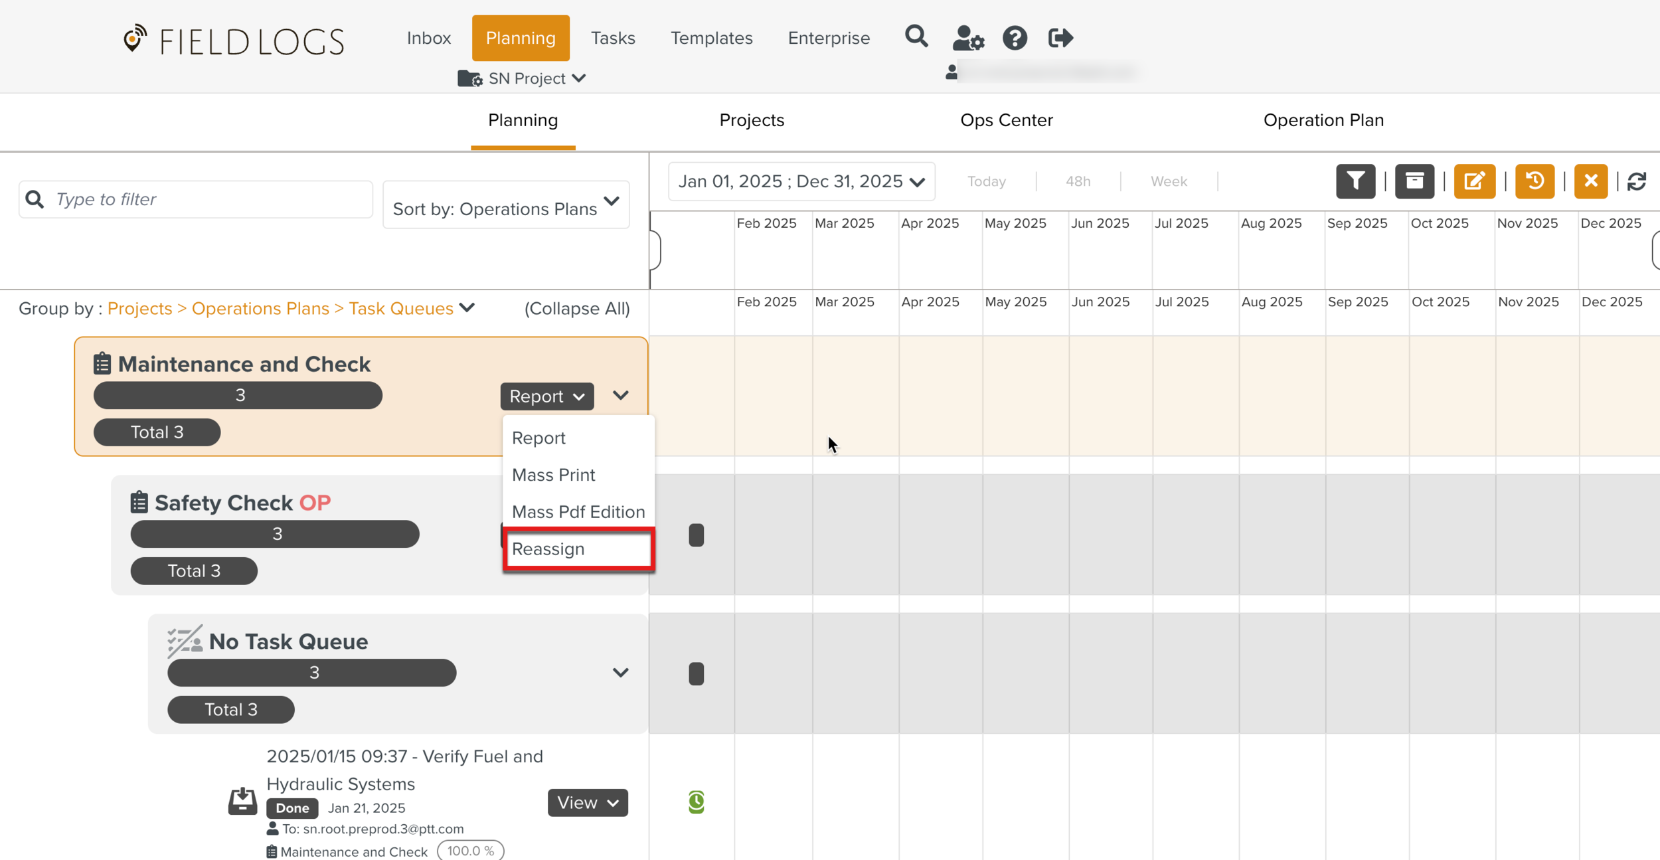The width and height of the screenshot is (1660, 860).
Task: Expand SN Project selector
Action: coord(527,78)
